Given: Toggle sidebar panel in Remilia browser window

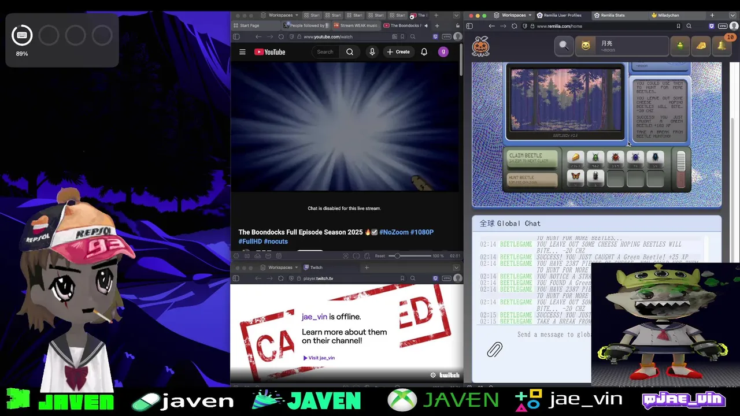Looking at the screenshot, I should point(469,26).
